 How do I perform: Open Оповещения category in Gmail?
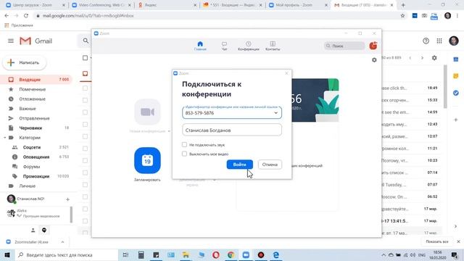37,157
